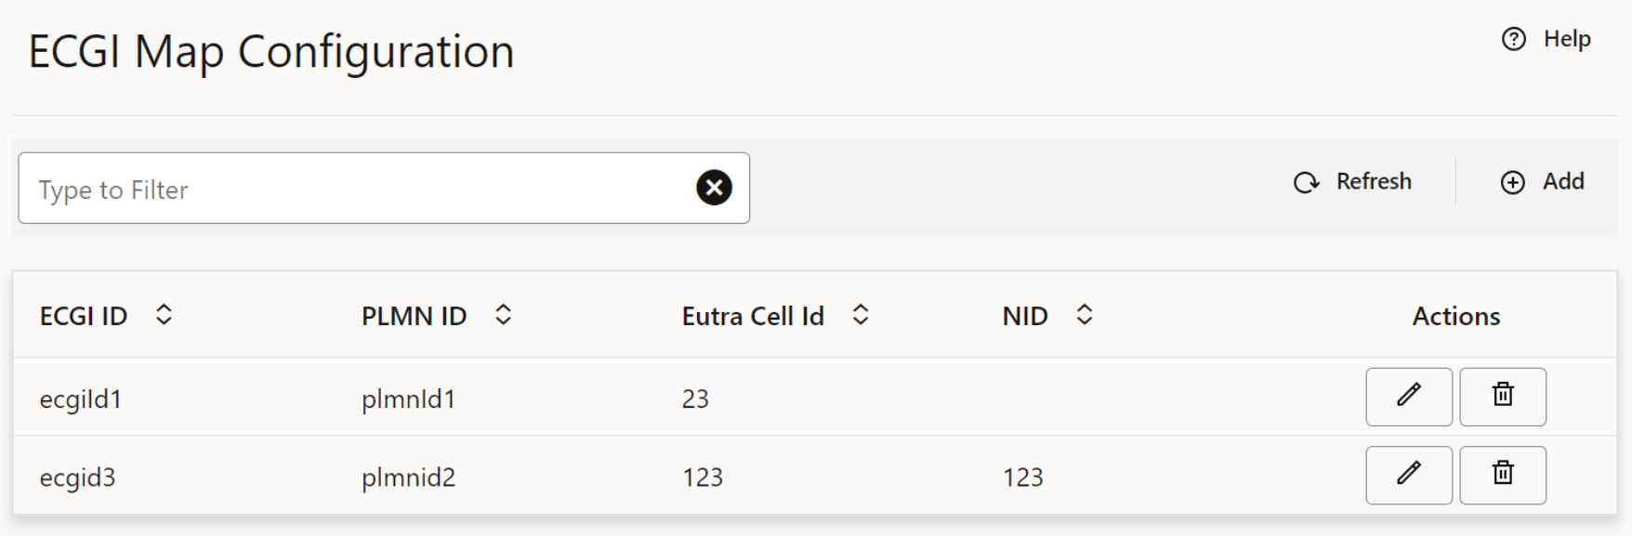Viewport: 1632px width, 536px height.
Task: Delete the ecgid3 map entry
Action: click(x=1503, y=476)
